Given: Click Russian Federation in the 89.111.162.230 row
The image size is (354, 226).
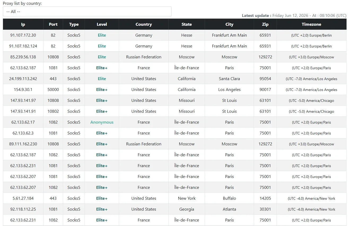Looking at the screenshot, I should pos(144,144).
